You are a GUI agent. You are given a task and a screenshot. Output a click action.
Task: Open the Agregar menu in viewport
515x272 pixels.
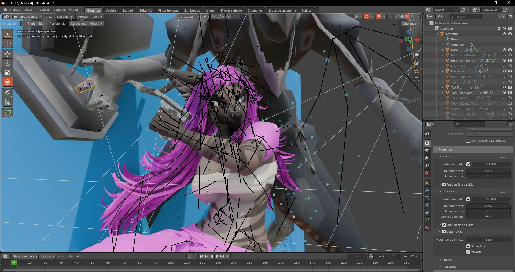pos(83,17)
